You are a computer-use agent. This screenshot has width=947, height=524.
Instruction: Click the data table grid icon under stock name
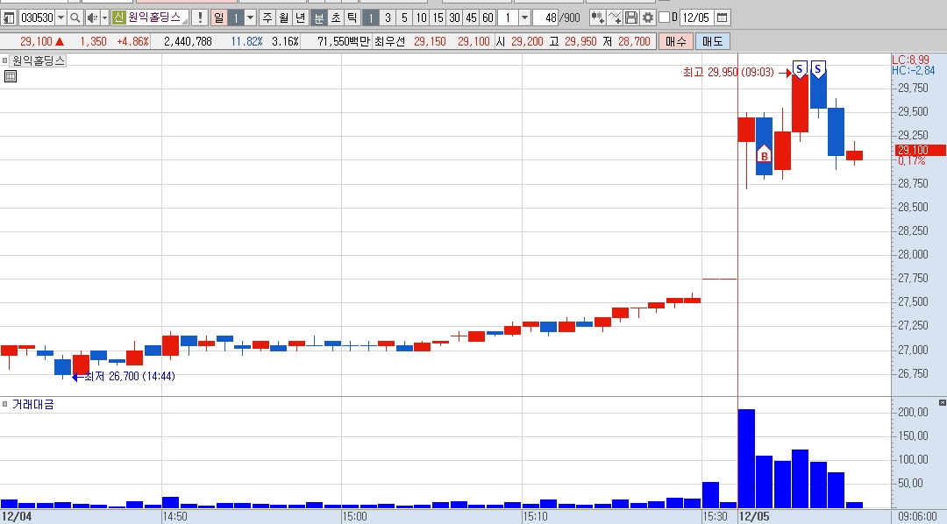tap(11, 76)
